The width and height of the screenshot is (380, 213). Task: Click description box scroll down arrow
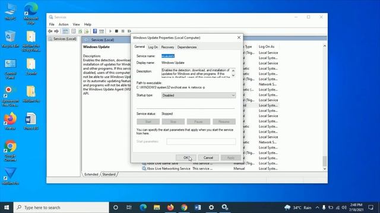point(233,75)
